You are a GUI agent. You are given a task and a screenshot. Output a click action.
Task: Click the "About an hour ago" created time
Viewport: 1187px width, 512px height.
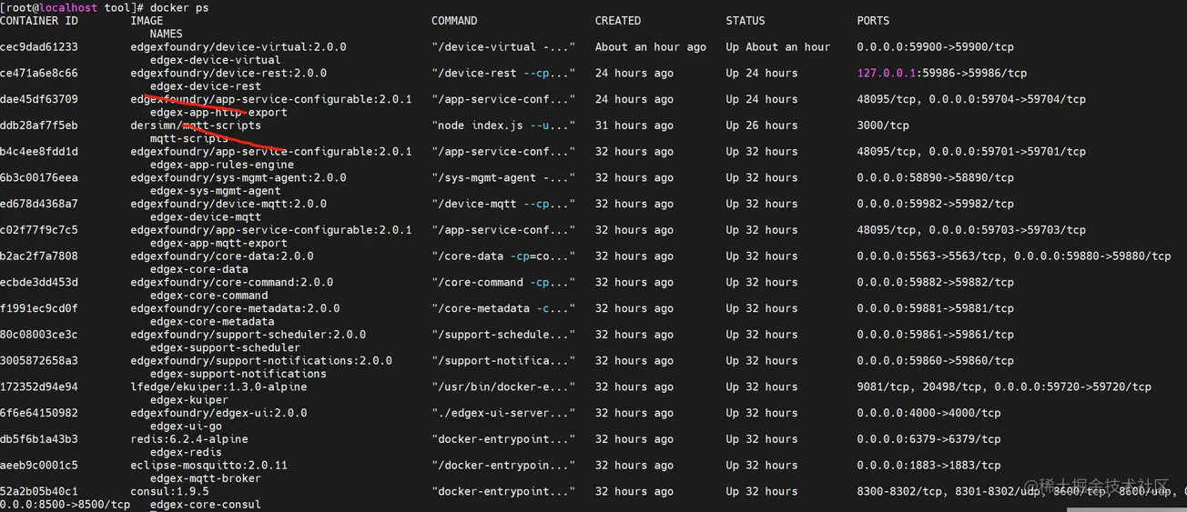point(650,46)
